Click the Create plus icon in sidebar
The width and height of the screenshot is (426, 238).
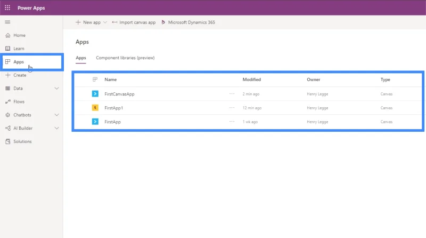coord(8,75)
